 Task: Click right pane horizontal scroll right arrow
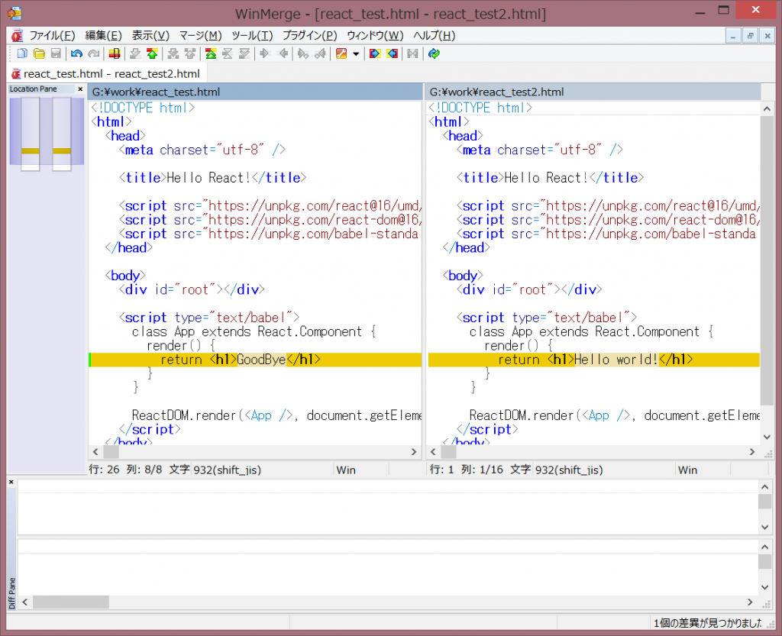tap(752, 451)
